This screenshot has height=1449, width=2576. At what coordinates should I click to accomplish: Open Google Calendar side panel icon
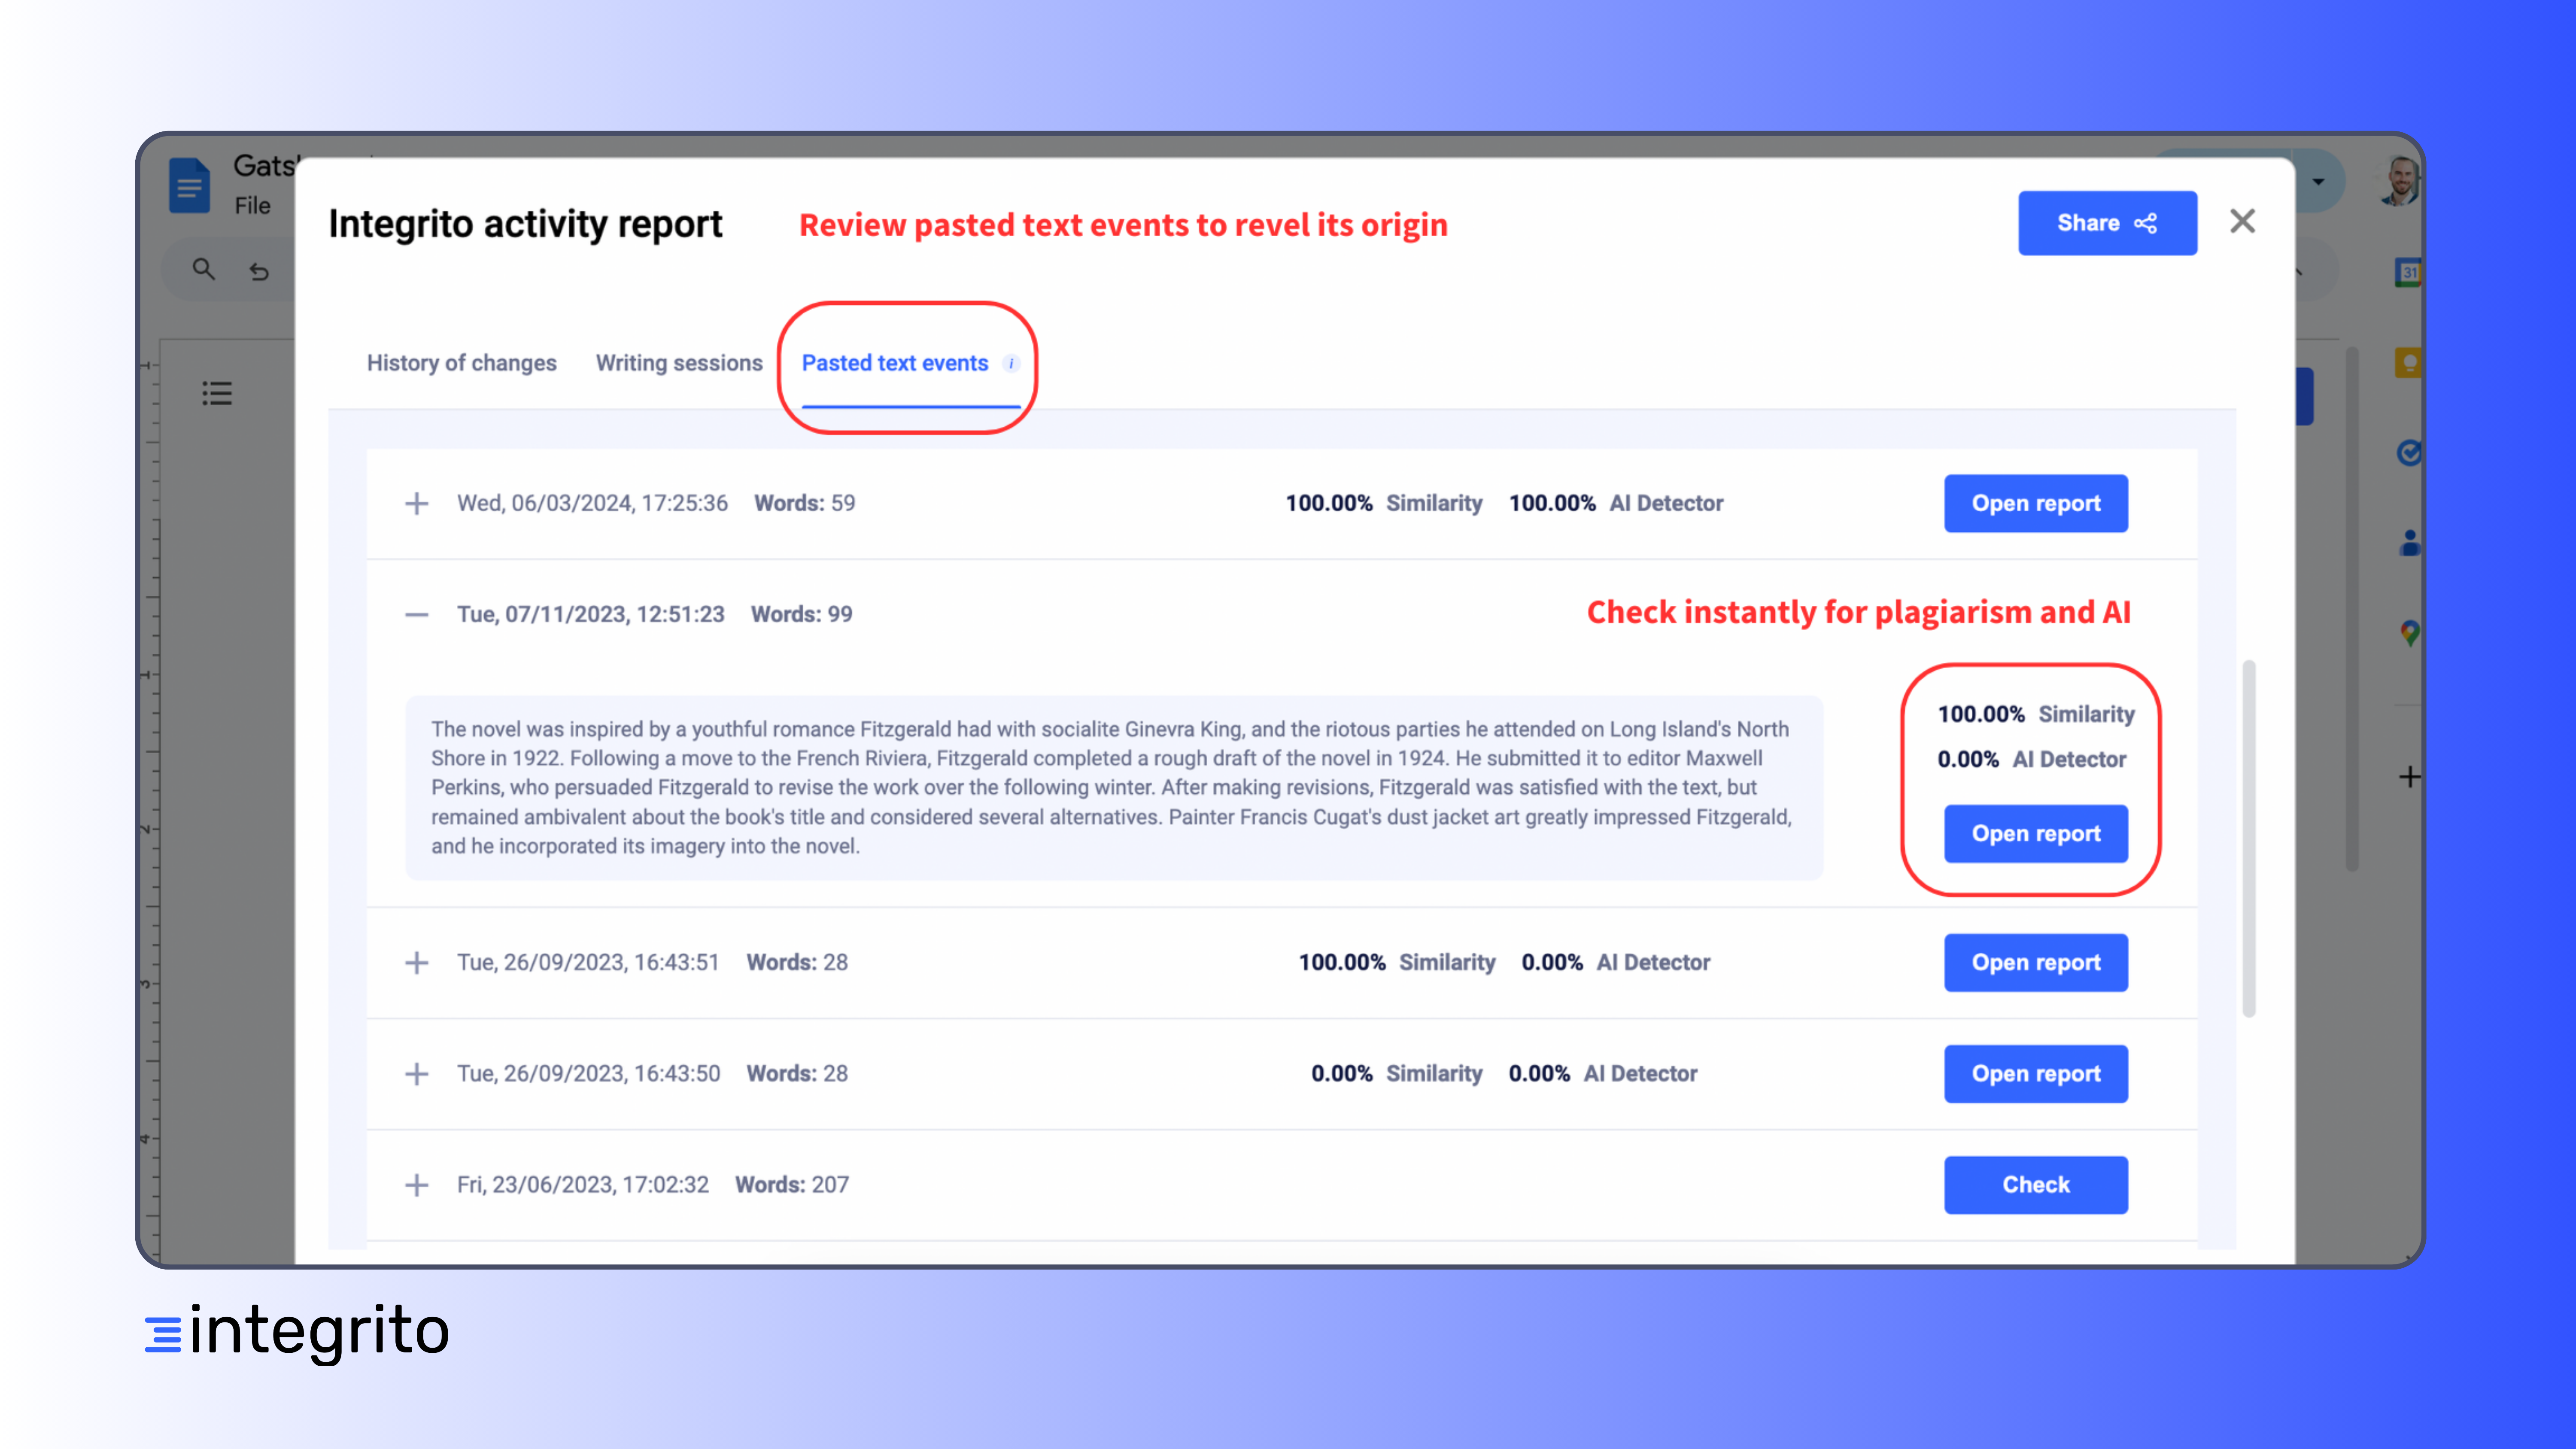tap(2409, 272)
